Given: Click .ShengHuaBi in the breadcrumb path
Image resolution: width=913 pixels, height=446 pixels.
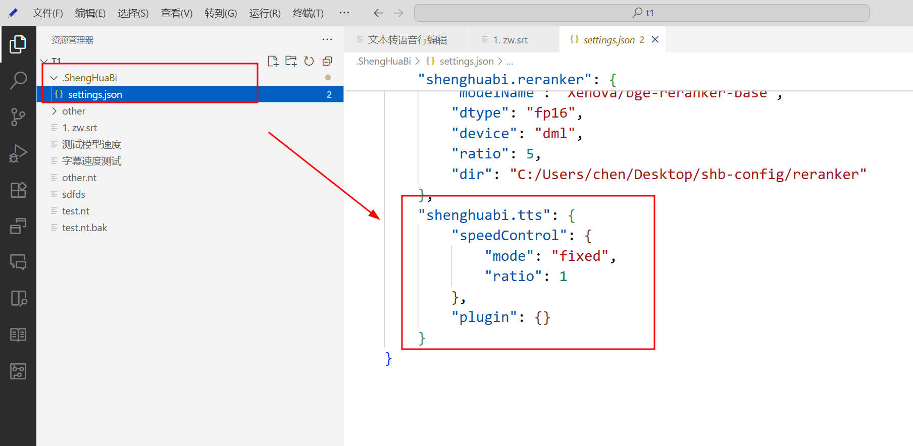Looking at the screenshot, I should click(x=384, y=61).
